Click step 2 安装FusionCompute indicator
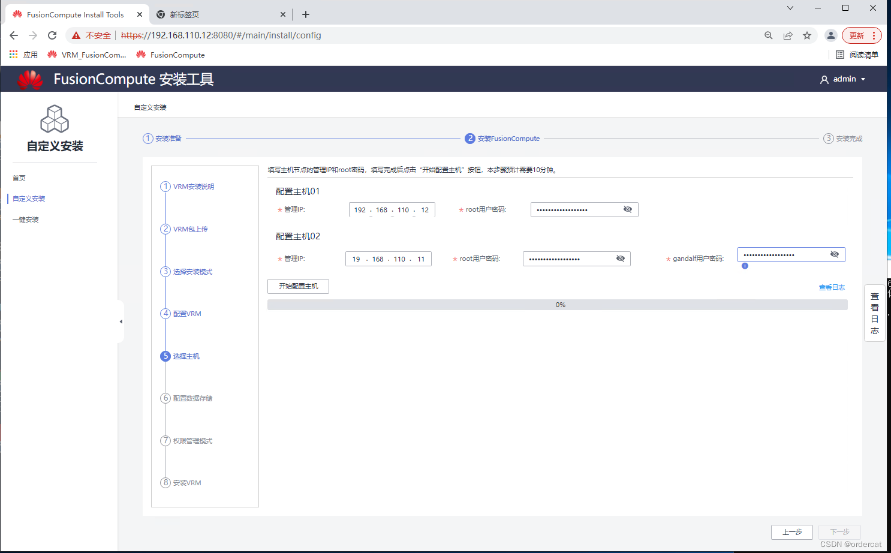 (502, 139)
